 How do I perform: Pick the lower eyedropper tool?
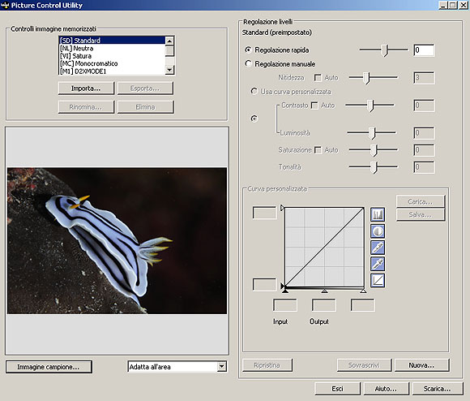tap(378, 264)
